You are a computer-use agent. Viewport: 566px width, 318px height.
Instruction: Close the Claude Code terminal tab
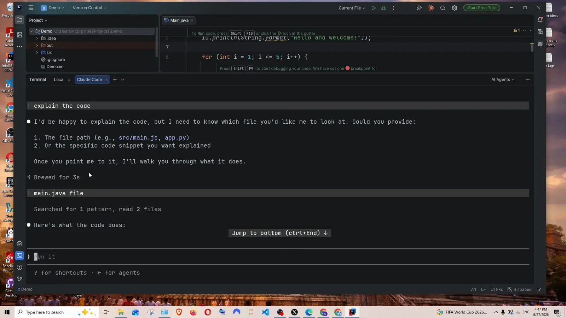[106, 80]
